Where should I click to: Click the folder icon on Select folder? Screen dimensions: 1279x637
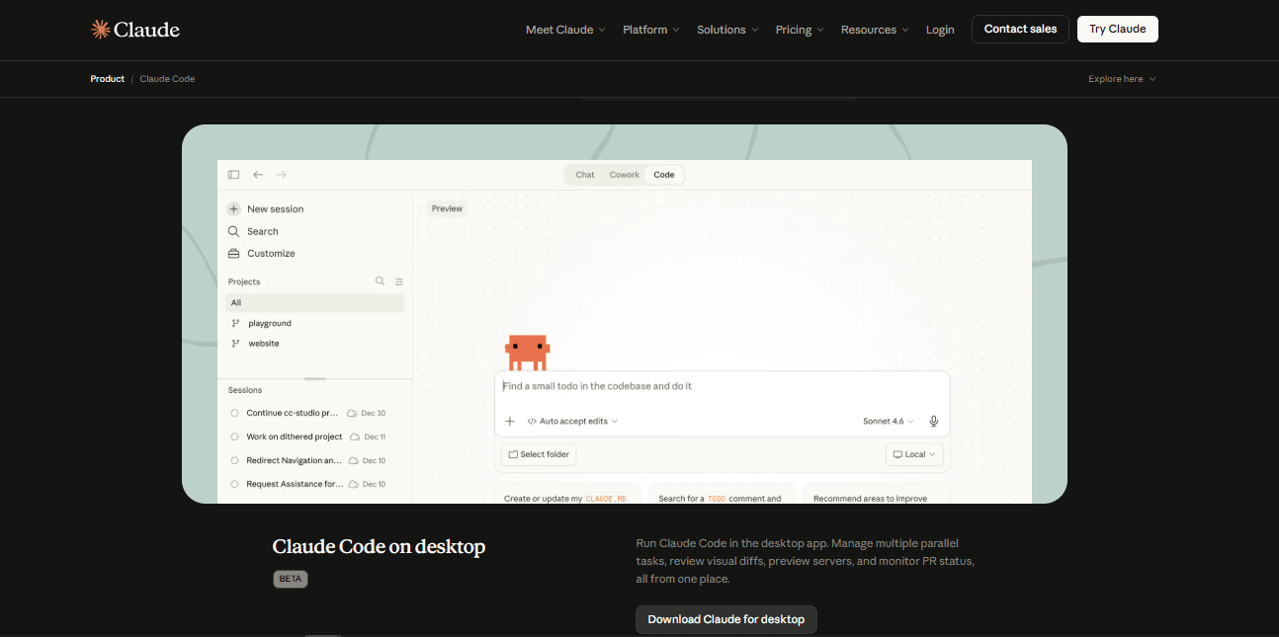coord(513,455)
